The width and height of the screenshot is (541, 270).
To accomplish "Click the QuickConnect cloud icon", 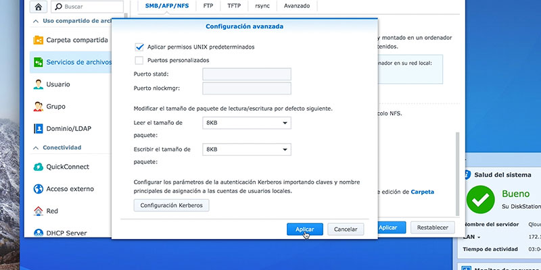I will pyautogui.click(x=39, y=167).
